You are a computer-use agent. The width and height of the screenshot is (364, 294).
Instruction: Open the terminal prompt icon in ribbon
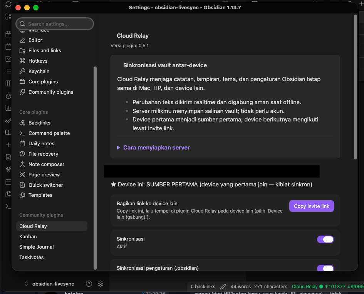point(8,206)
